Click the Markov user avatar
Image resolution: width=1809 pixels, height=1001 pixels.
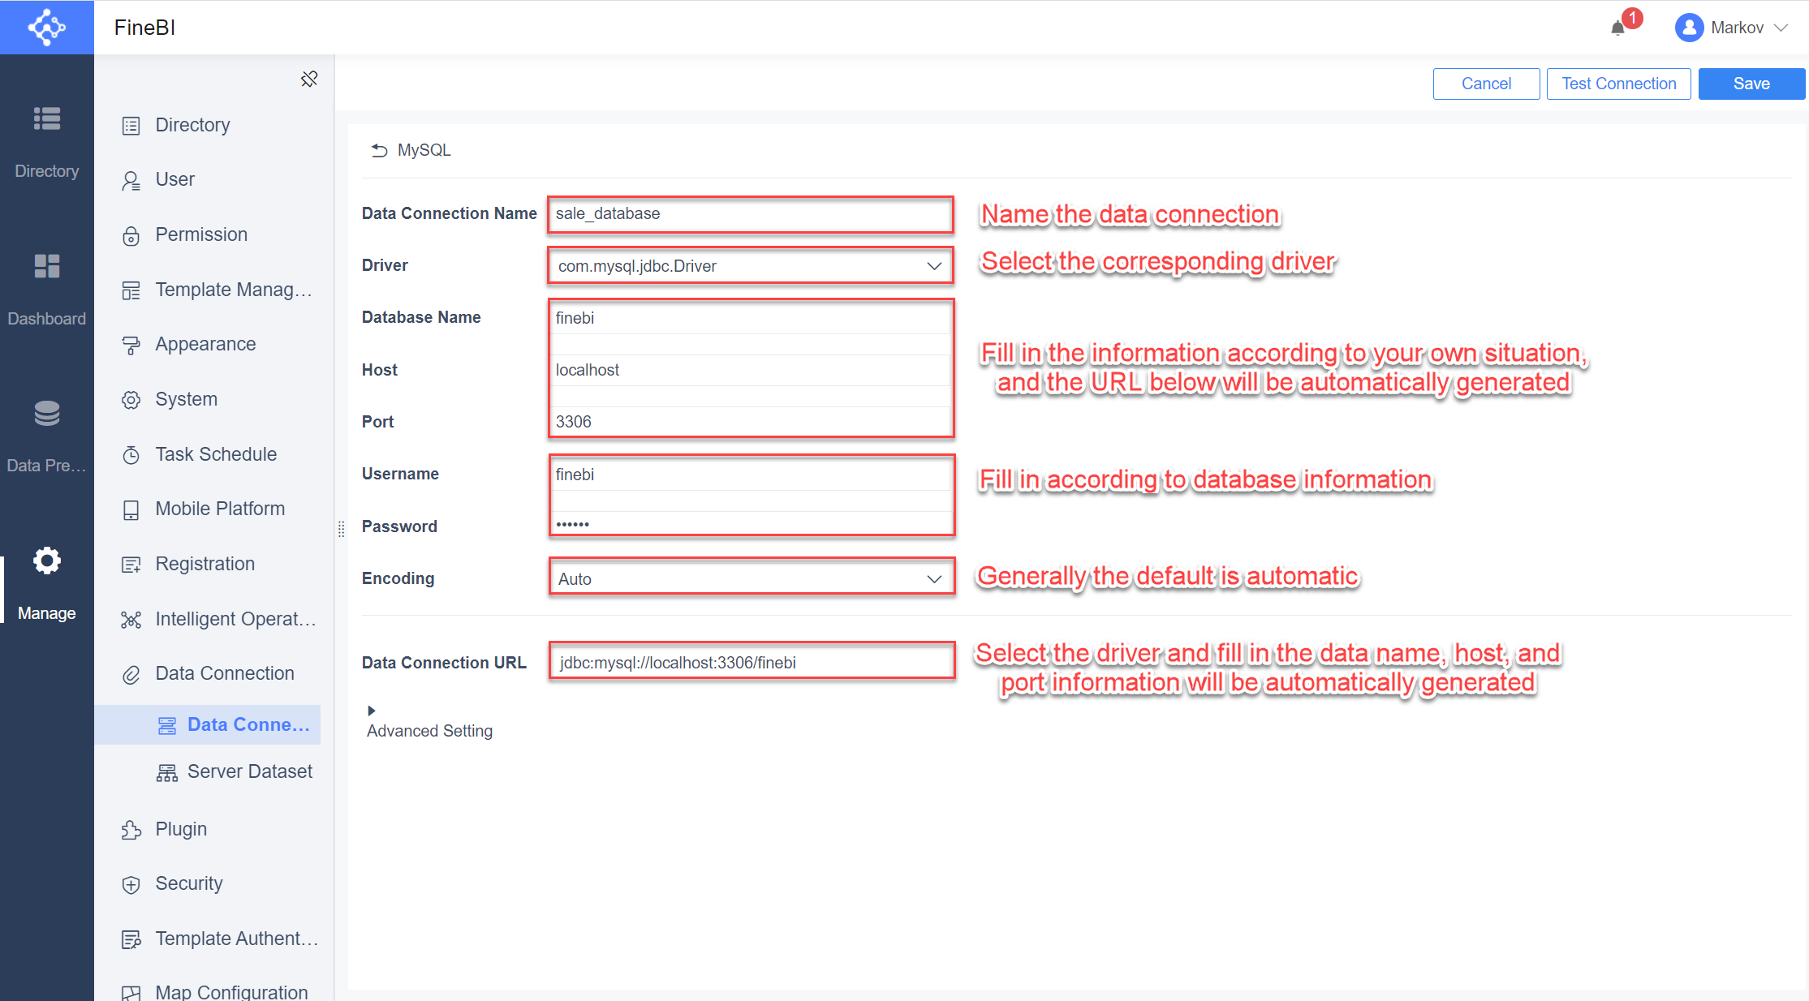click(x=1689, y=28)
